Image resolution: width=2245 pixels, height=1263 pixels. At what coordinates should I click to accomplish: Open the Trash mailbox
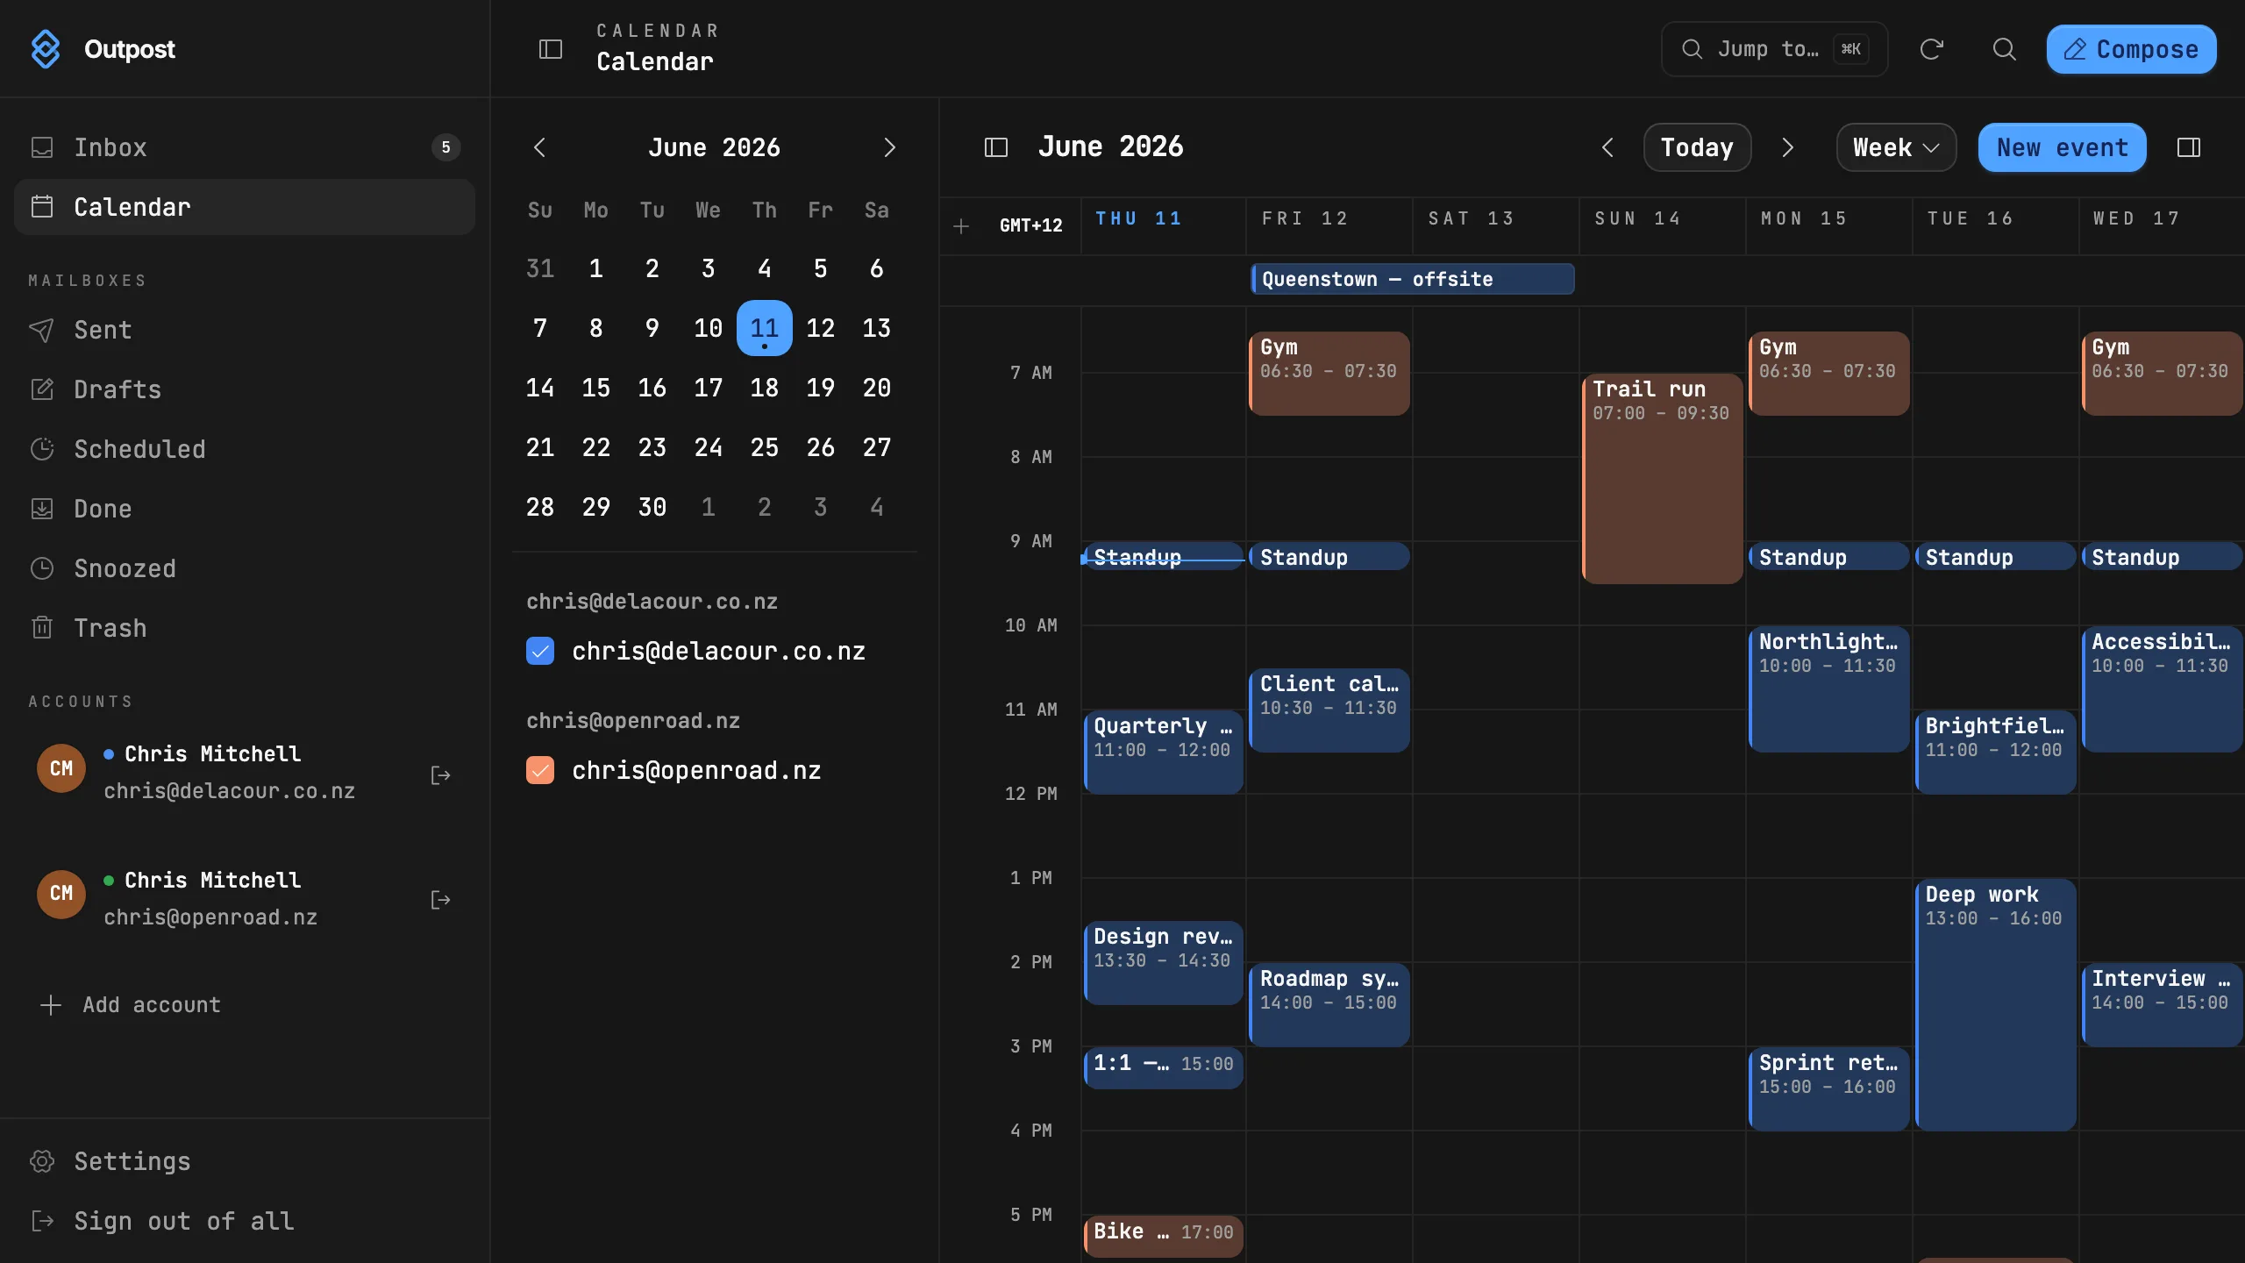[x=245, y=628]
